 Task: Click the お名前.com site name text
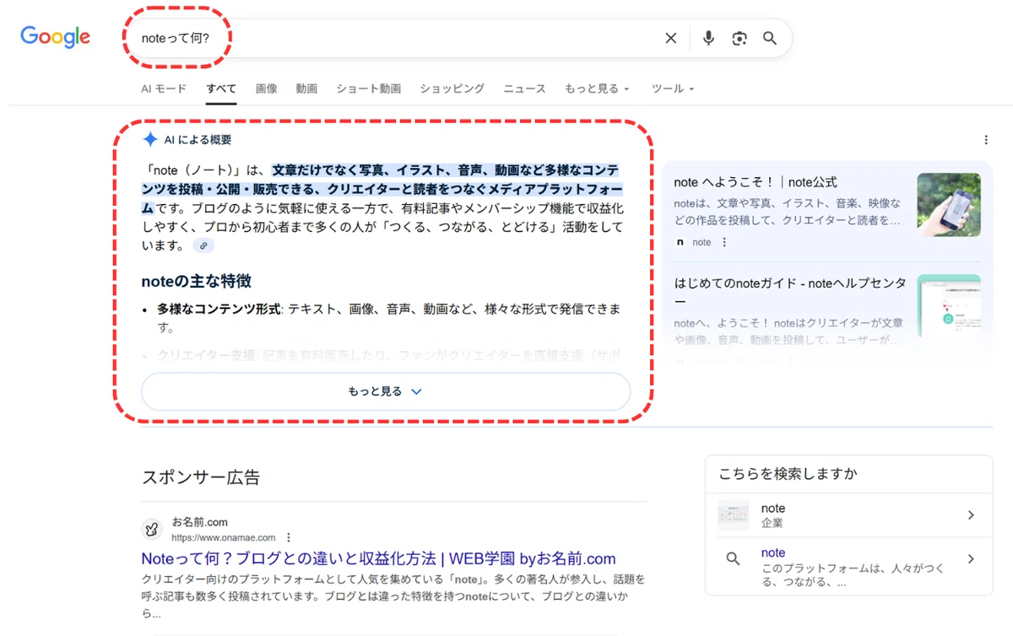tap(200, 522)
